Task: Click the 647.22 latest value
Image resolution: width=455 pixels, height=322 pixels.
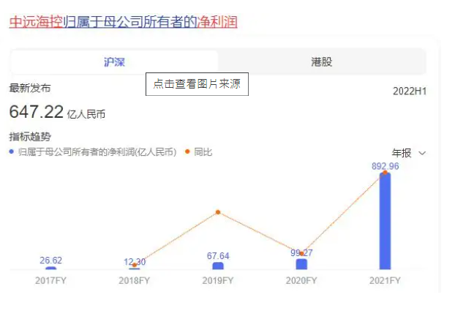Action: pos(37,112)
